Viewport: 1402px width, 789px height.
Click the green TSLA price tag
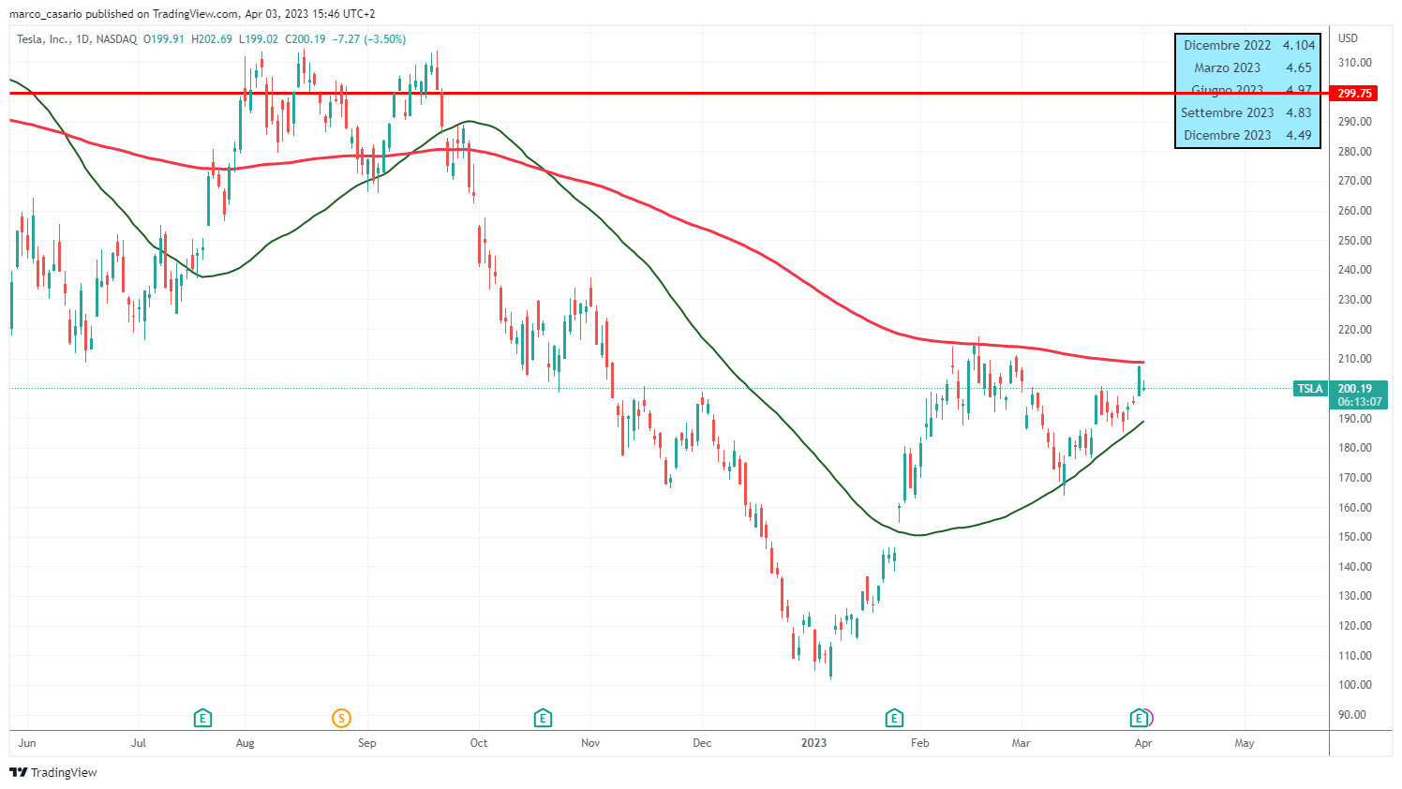click(1309, 389)
